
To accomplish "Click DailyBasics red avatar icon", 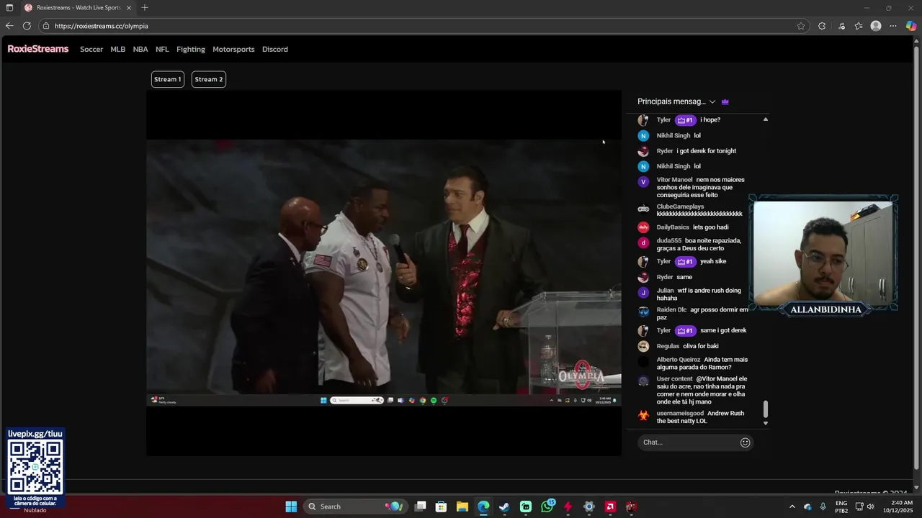I will click(643, 227).
